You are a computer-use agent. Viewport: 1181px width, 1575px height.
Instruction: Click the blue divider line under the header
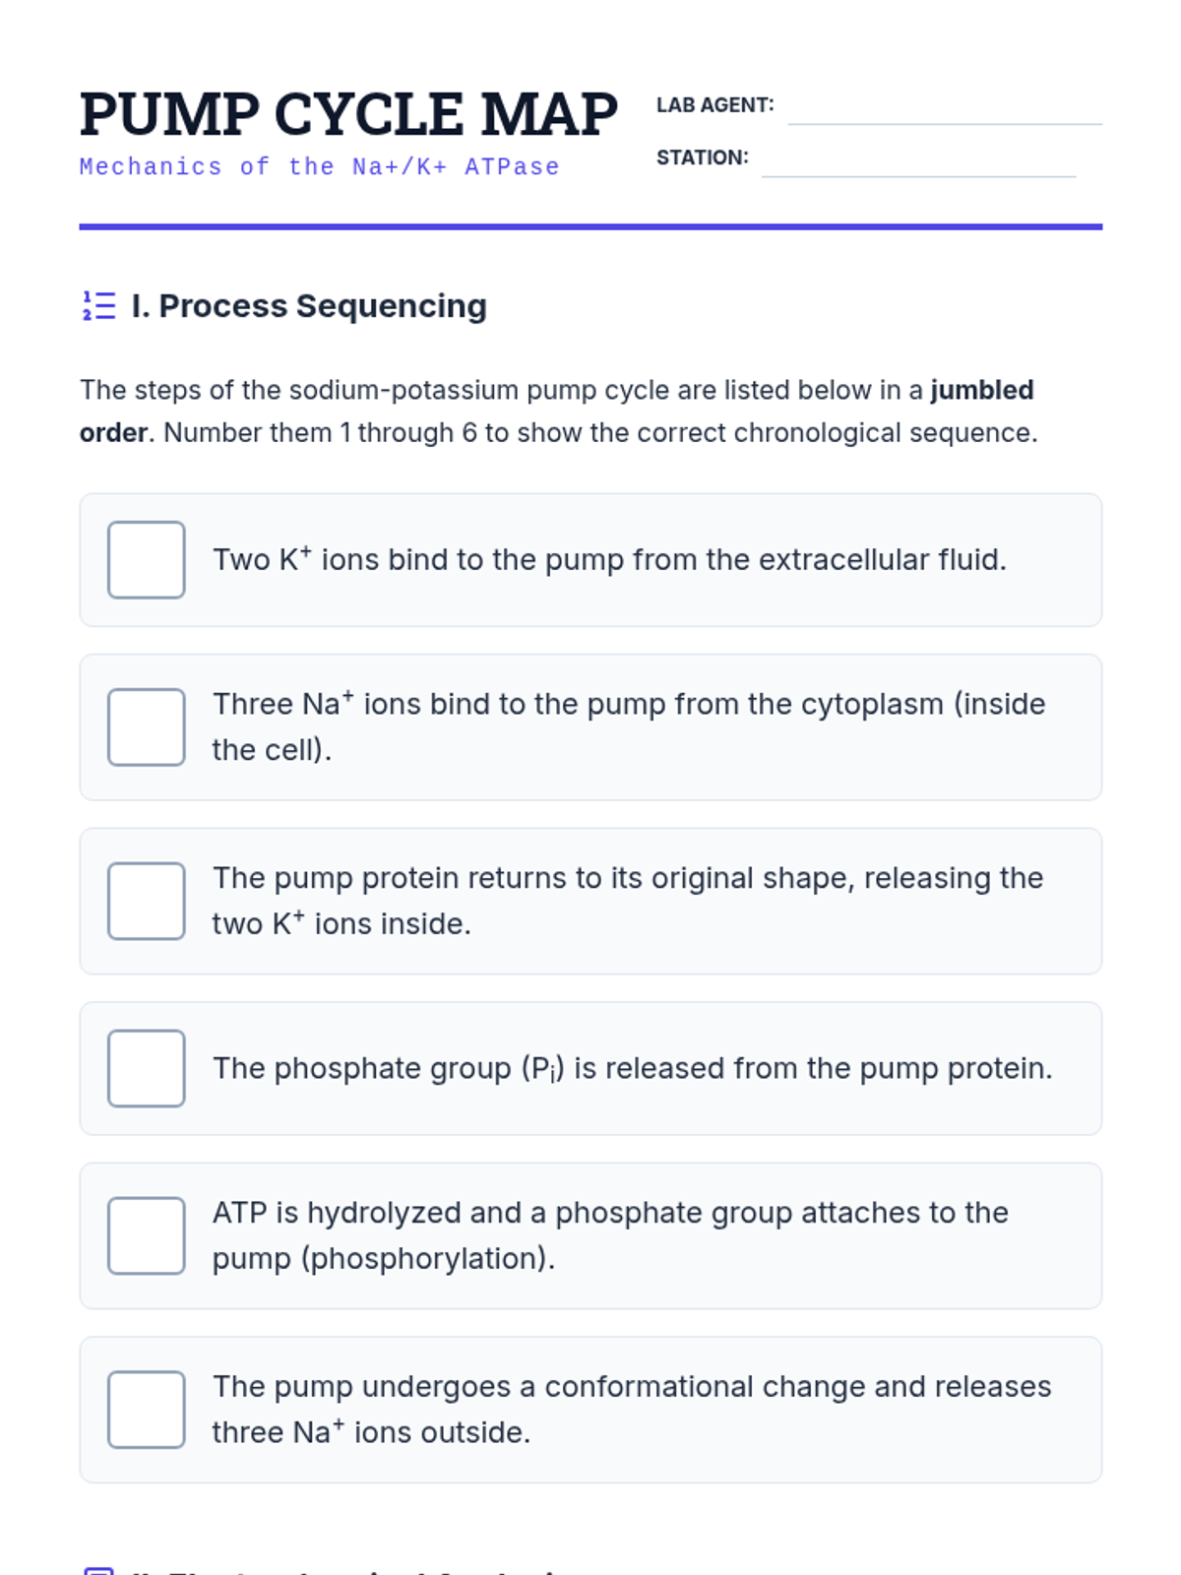click(x=590, y=226)
